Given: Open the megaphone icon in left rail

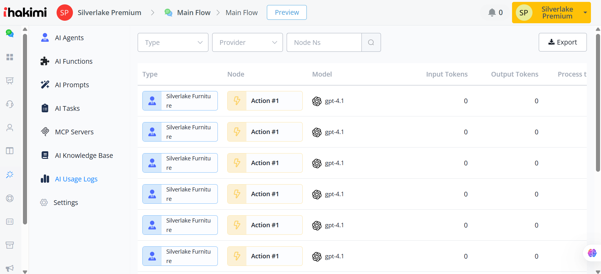Looking at the screenshot, I should point(10,268).
